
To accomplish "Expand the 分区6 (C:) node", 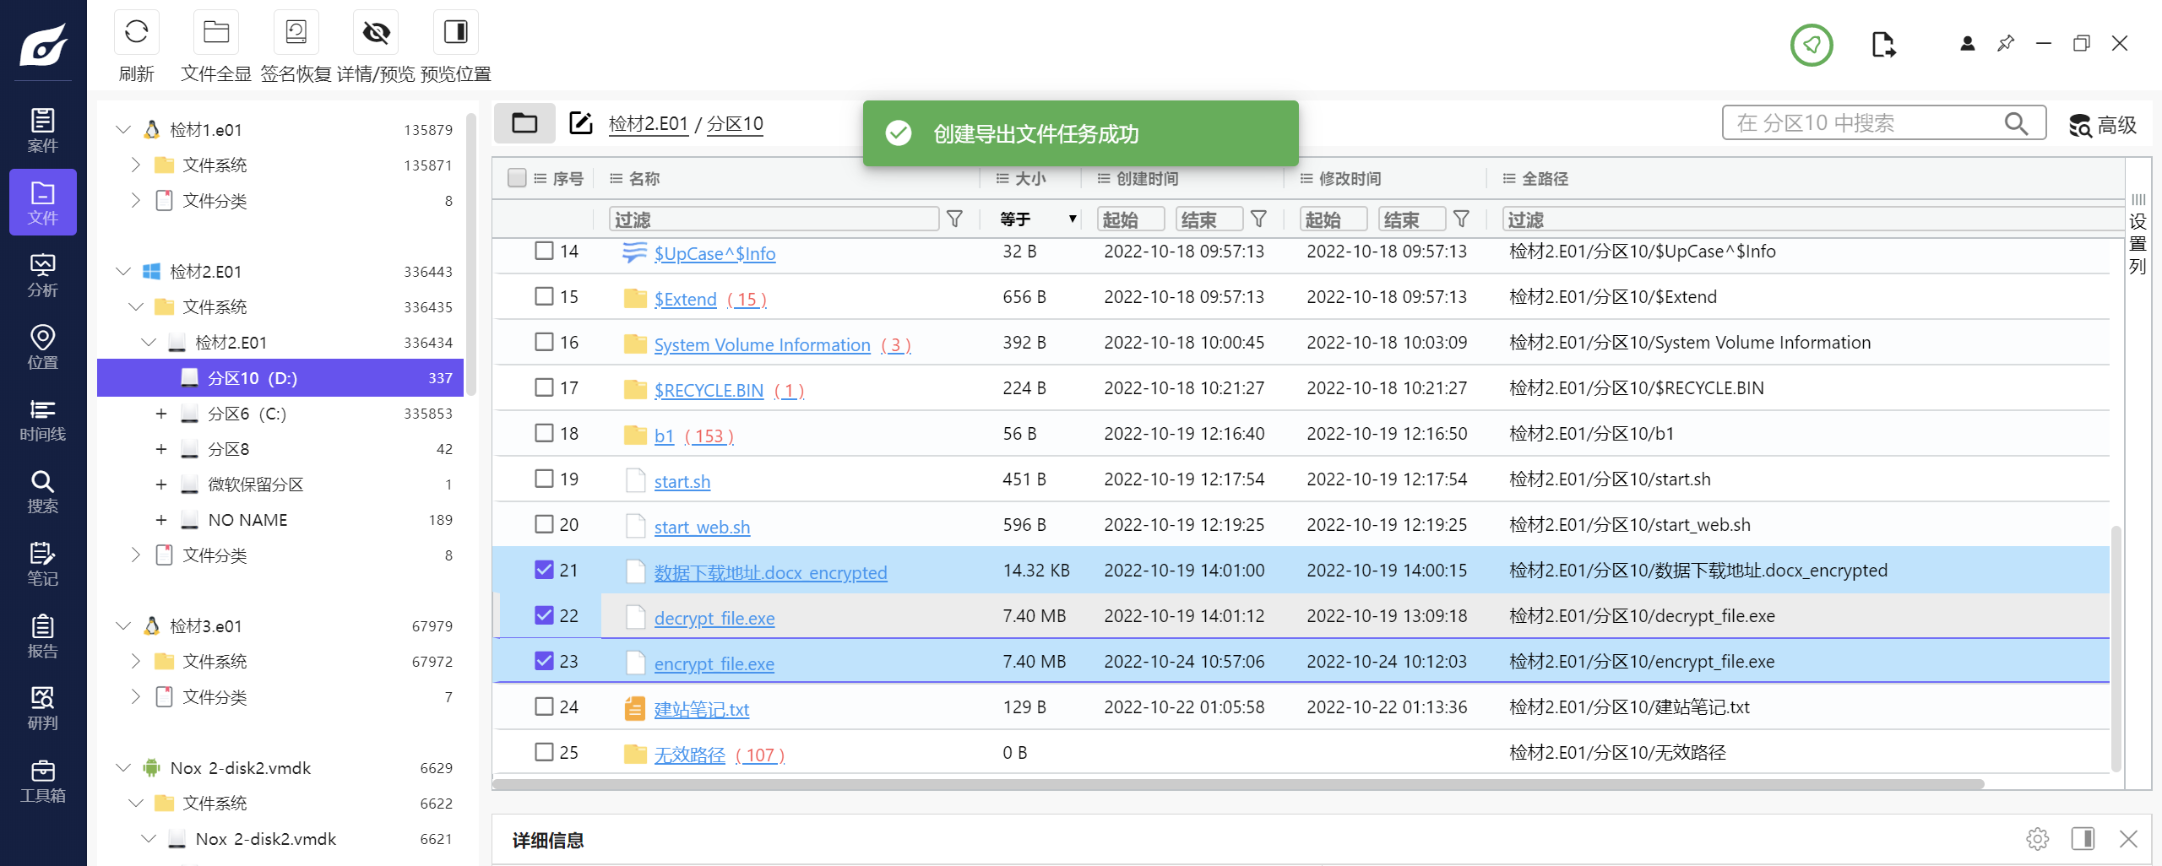I will tap(160, 414).
